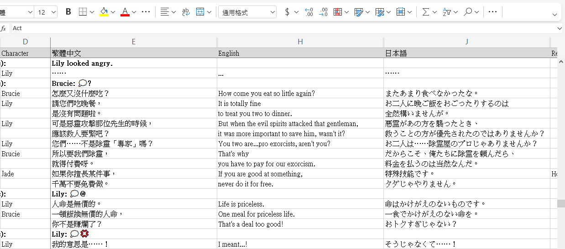565x249 pixels.
Task: Toggle bold formatting
Action: (68, 12)
